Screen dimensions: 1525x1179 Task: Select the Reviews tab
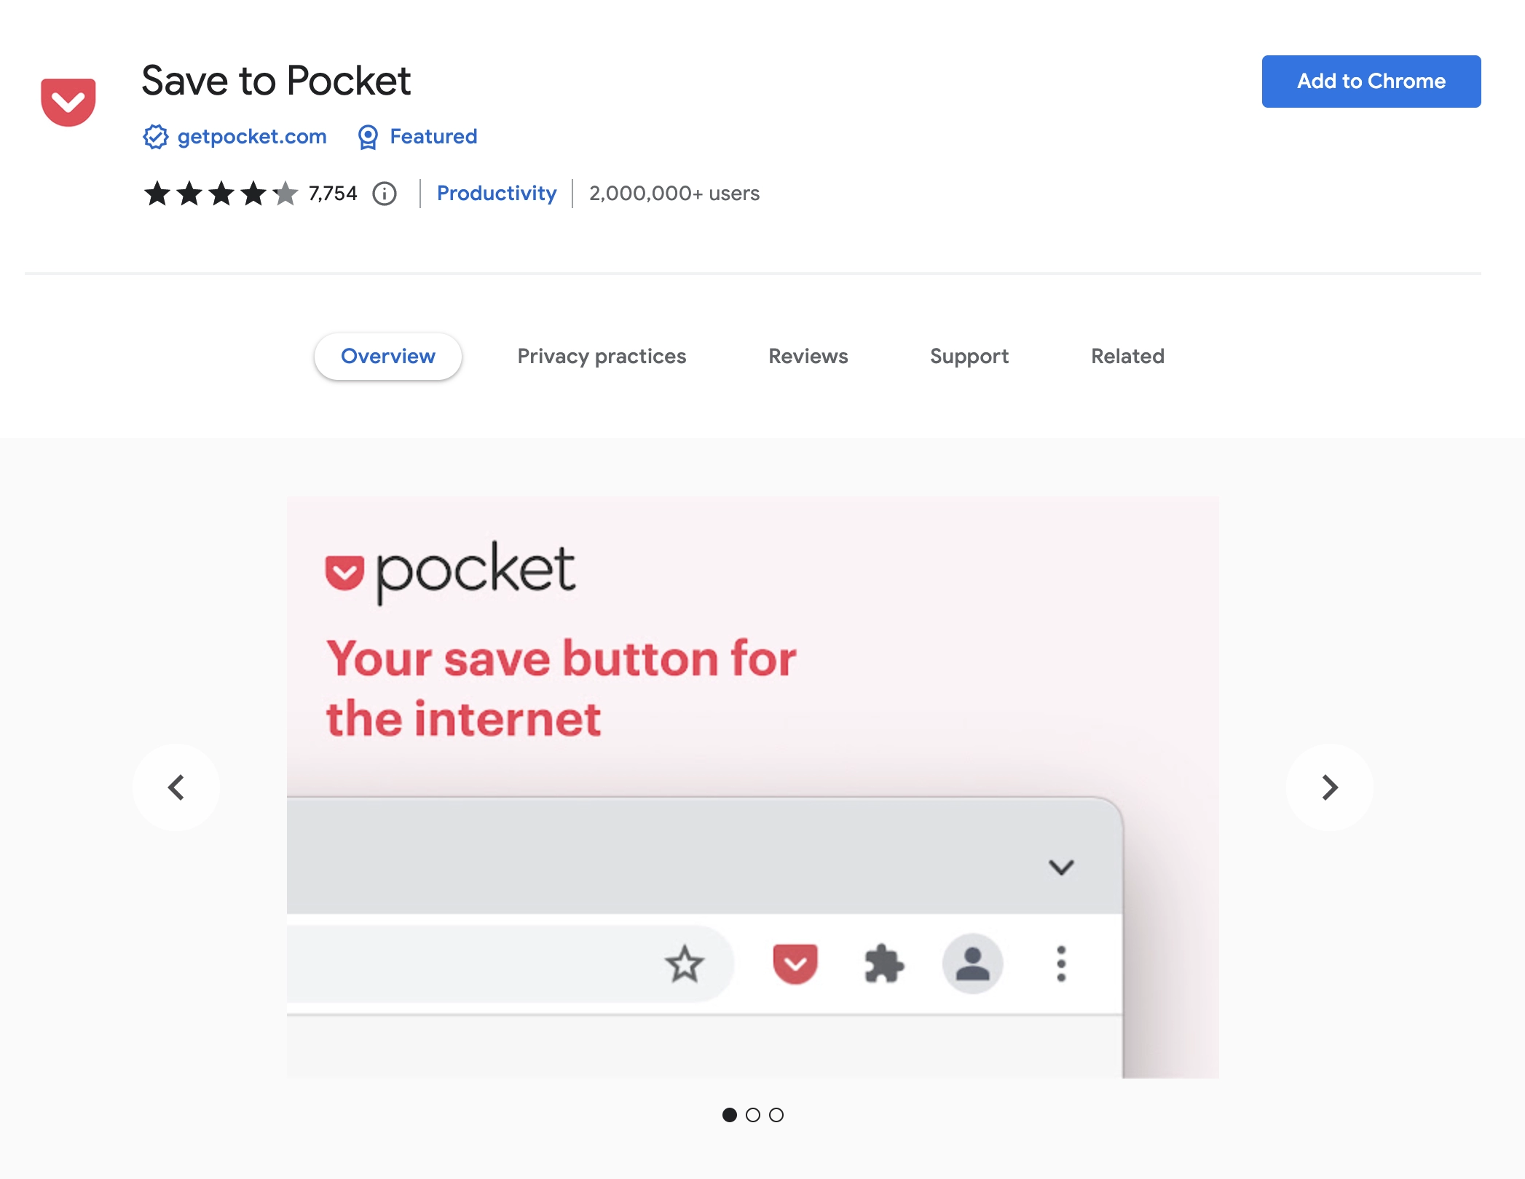[x=807, y=357]
